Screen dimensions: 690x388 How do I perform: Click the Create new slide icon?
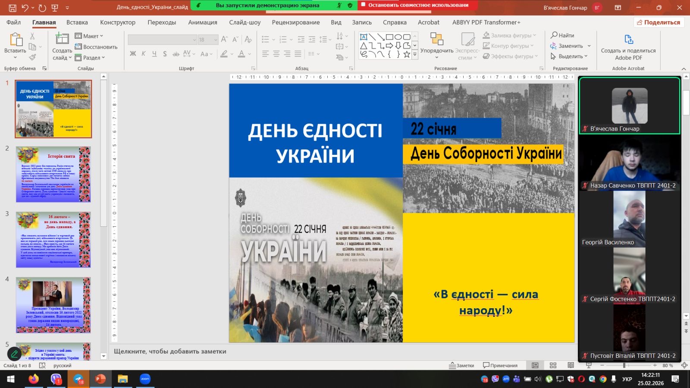pos(62,40)
